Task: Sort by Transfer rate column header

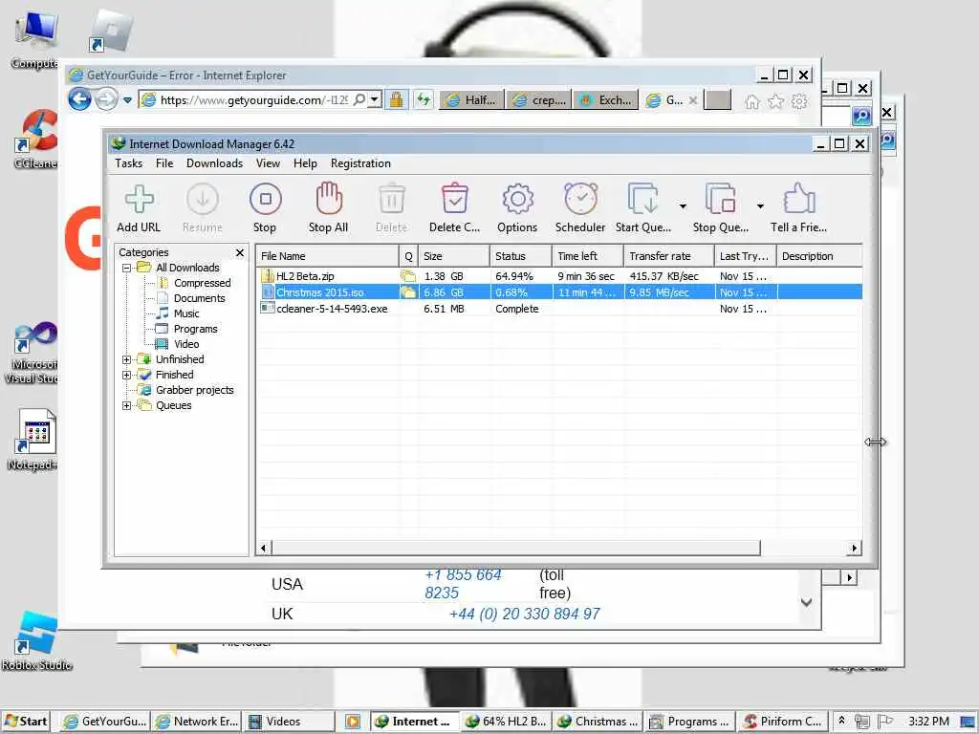Action: point(668,256)
